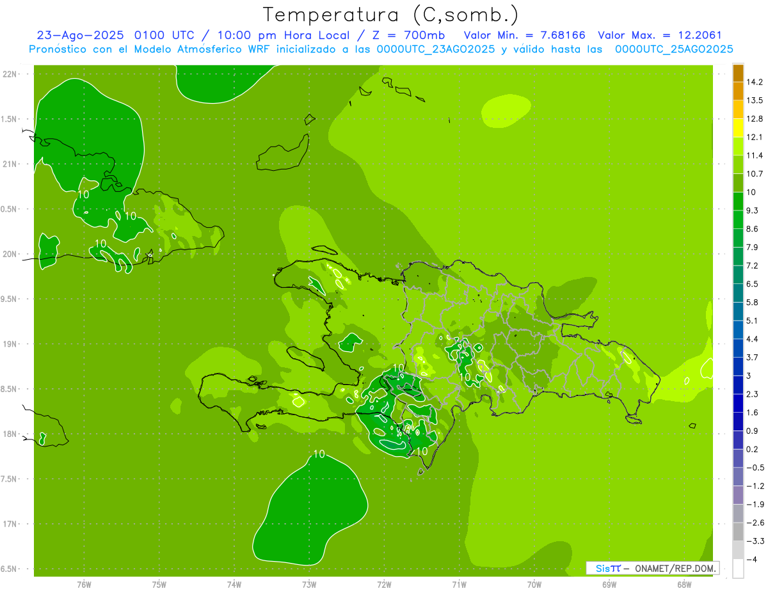This screenshot has height=593, width=768.
Task: Click the "19N" latitude label
Action: 10,344
